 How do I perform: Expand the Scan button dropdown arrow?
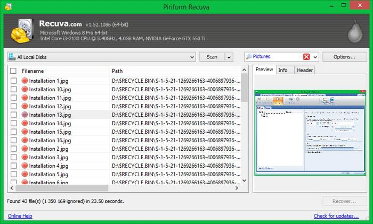click(229, 57)
